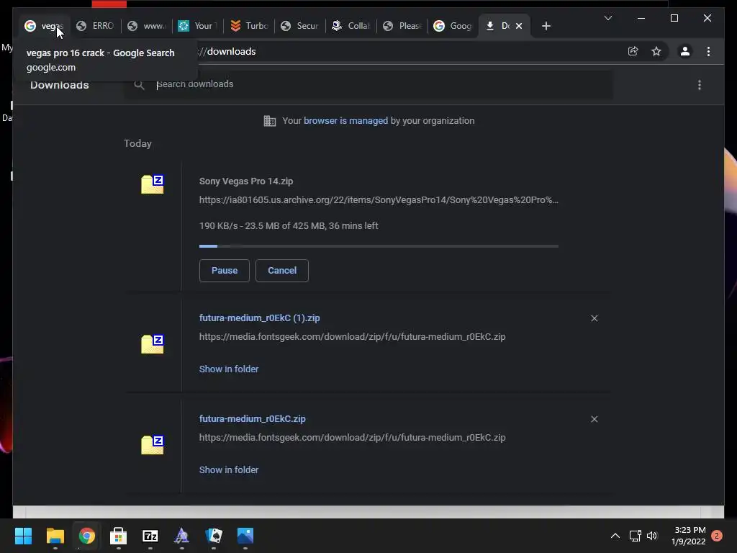Open Microsoft Store from the taskbar
This screenshot has width=737, height=553.
click(119, 536)
